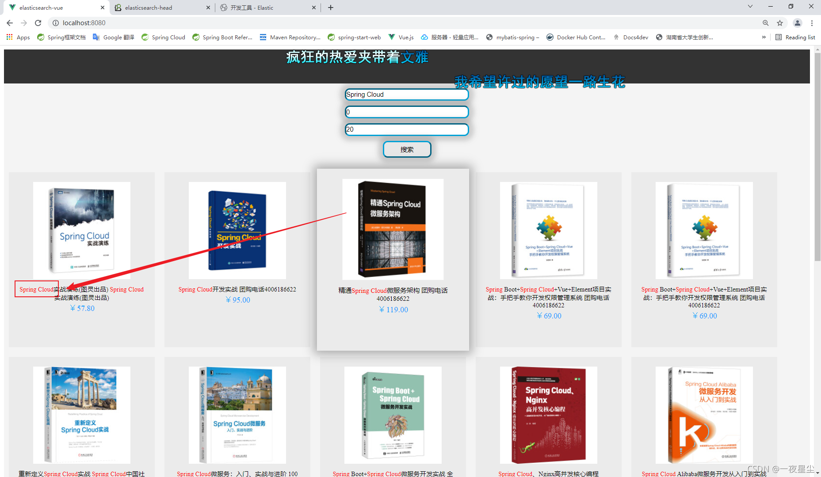
Task: Open Reading list panel
Action: pyautogui.click(x=795, y=38)
